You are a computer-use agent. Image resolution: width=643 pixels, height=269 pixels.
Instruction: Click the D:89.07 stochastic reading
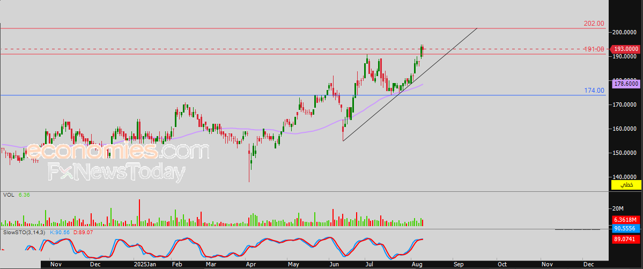[x=83, y=232]
